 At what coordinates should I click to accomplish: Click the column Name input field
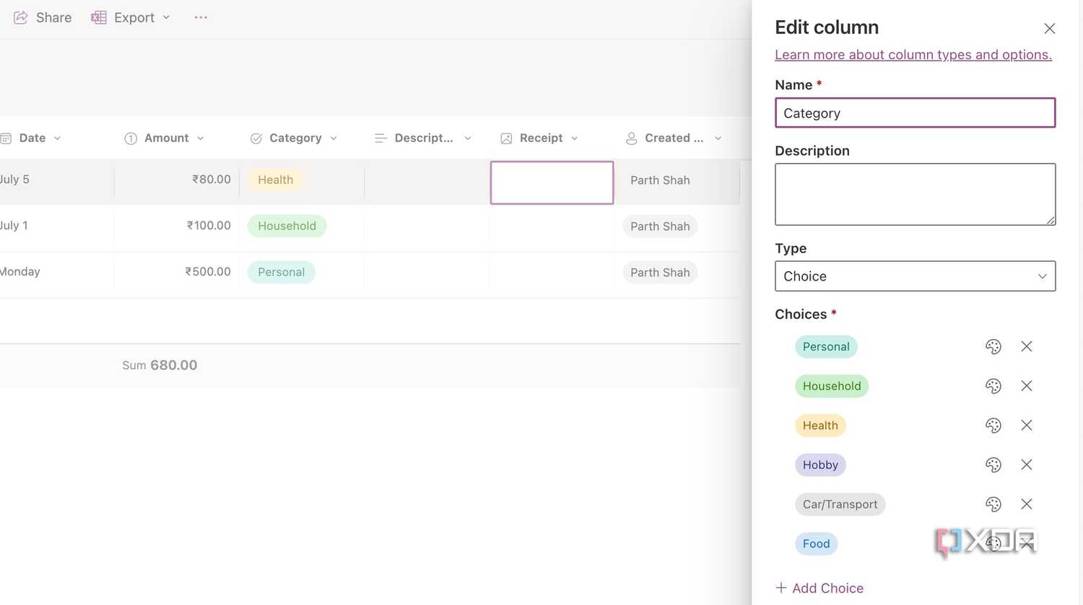click(x=915, y=113)
